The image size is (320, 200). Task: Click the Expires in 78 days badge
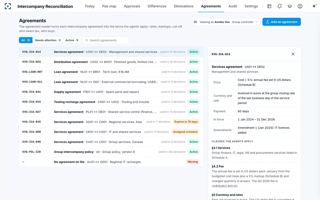186,122
